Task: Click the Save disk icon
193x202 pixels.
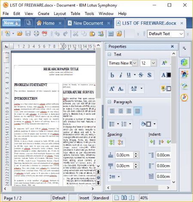Action: (x=28, y=34)
